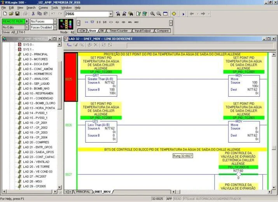Zoom out with the magnifier minus icon
Screen dimensions: 278x202
tap(159, 14)
